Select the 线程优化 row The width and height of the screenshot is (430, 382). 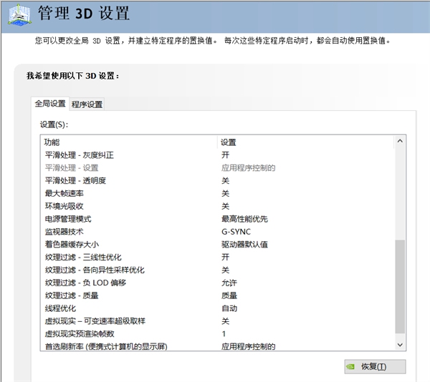pyautogui.click(x=218, y=308)
